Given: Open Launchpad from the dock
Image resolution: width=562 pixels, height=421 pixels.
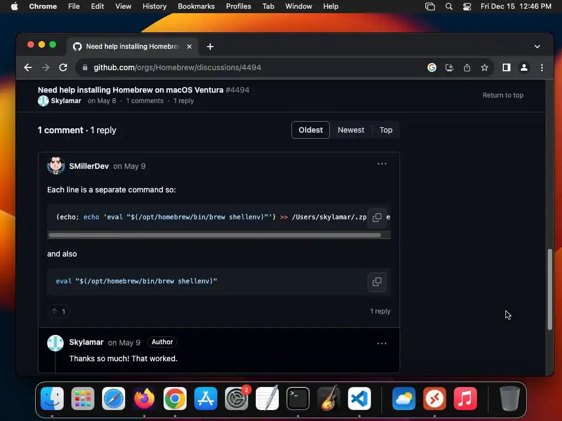Looking at the screenshot, I should [x=83, y=399].
